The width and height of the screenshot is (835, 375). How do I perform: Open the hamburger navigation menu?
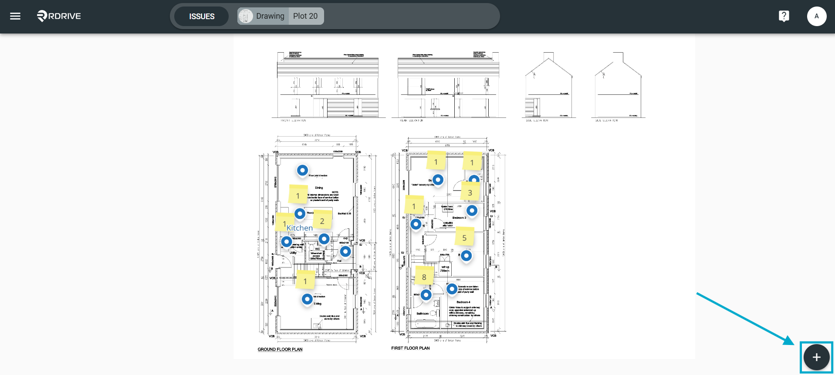15,16
